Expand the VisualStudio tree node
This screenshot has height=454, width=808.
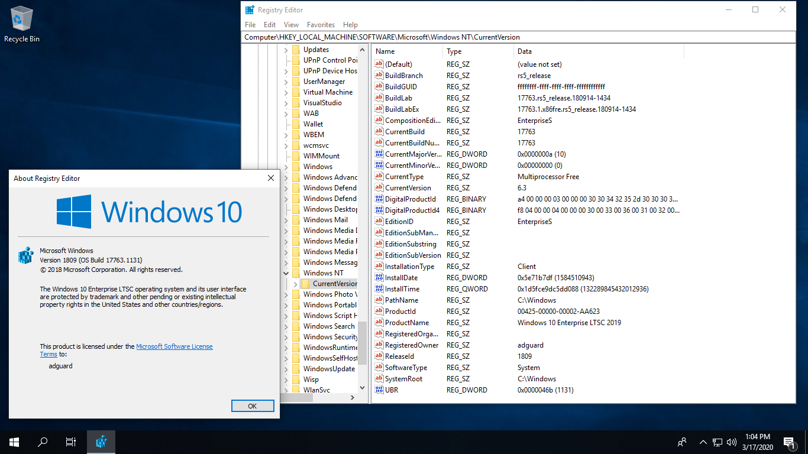click(x=287, y=103)
